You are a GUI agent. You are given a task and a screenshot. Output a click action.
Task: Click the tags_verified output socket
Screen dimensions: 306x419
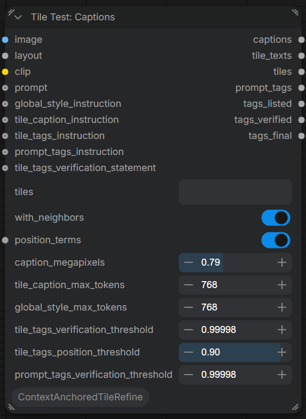tap(301, 120)
